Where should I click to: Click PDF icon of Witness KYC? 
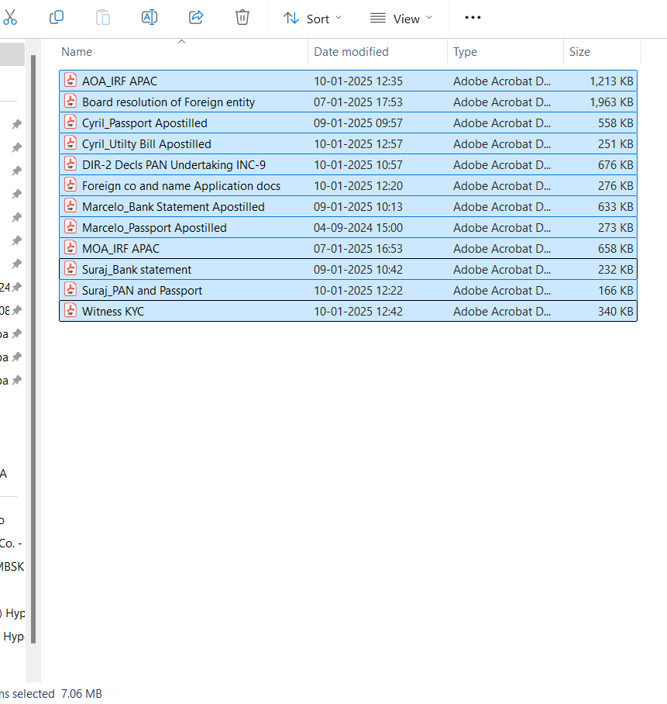[70, 311]
